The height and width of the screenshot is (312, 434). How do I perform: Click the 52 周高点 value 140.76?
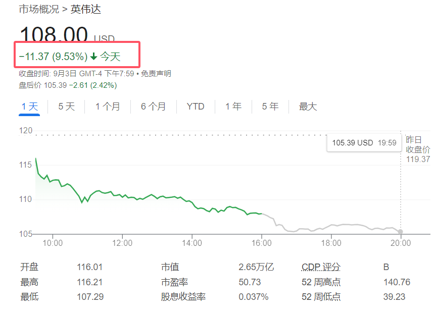click(397, 282)
